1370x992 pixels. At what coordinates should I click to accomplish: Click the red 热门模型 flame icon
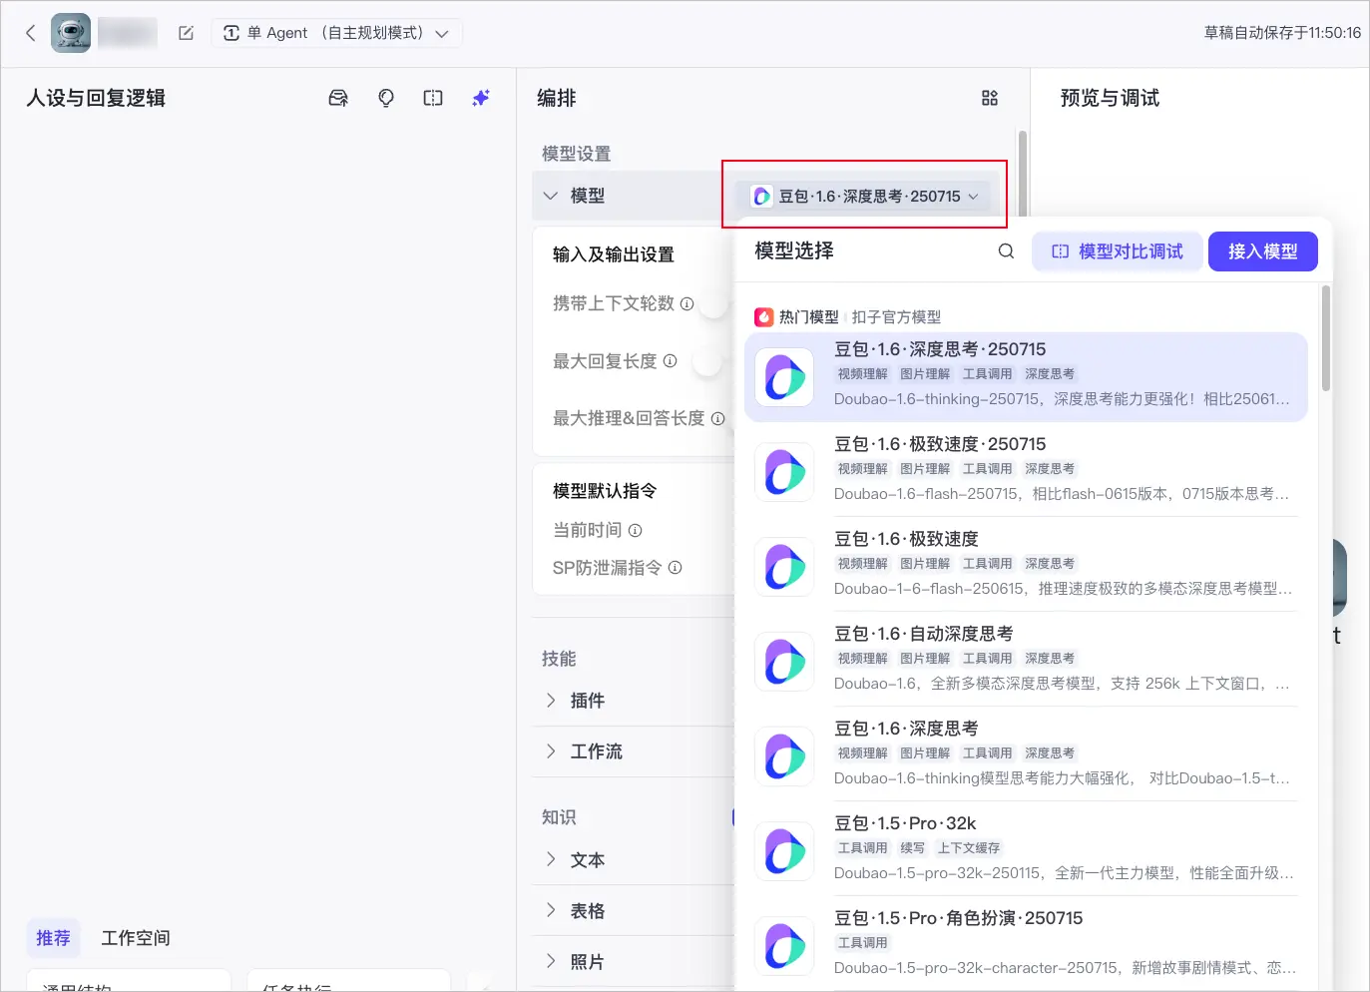763,317
